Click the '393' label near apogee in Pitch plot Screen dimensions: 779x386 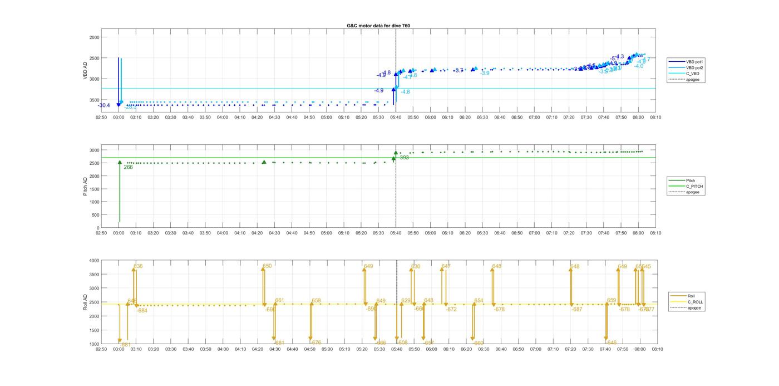(x=405, y=158)
